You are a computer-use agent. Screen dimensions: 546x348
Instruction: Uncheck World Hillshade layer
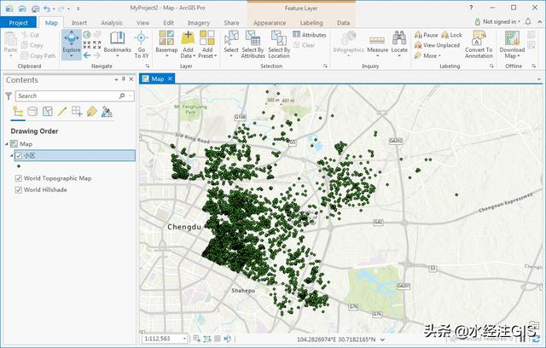tap(19, 189)
